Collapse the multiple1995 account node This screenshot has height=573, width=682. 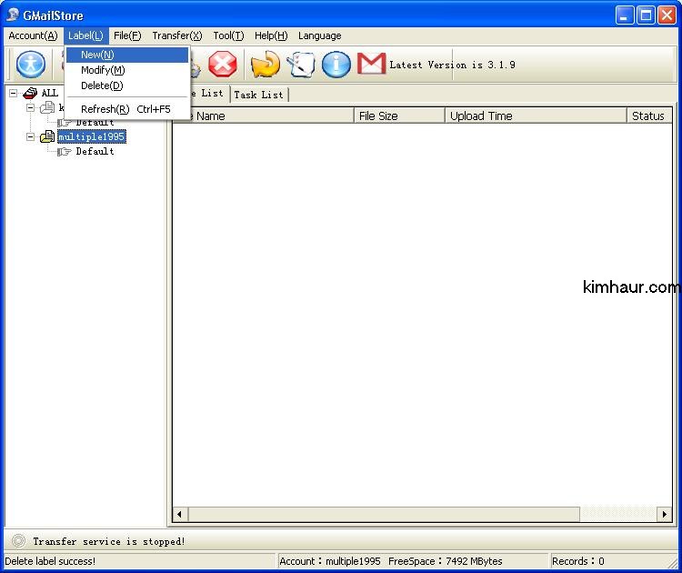pos(30,137)
